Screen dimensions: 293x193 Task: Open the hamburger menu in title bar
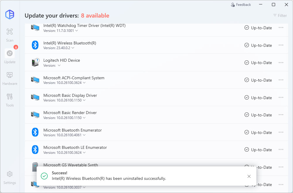260,5
